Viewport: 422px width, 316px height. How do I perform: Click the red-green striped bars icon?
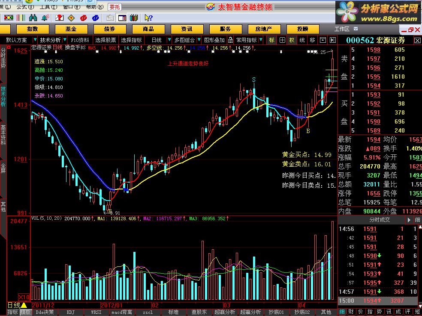click(21, 18)
